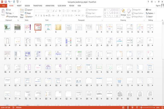Click the Undo arrow in the title bar
The height and width of the screenshot is (109, 164).
(x=9, y=2)
